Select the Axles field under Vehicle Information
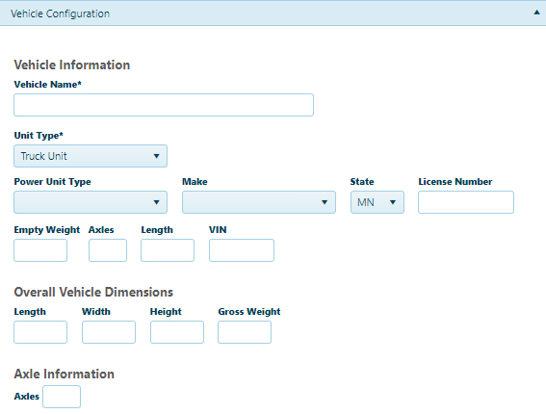The height and width of the screenshot is (414, 546). pyautogui.click(x=108, y=250)
